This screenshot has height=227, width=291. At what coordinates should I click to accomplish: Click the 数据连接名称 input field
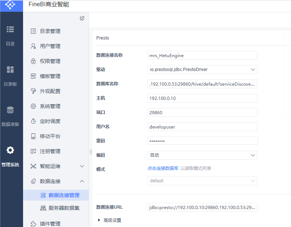coord(202,55)
